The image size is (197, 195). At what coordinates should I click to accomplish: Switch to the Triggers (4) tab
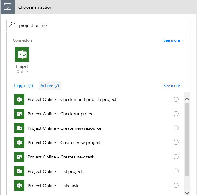coord(23,86)
